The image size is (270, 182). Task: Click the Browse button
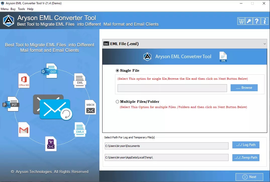(x=244, y=88)
